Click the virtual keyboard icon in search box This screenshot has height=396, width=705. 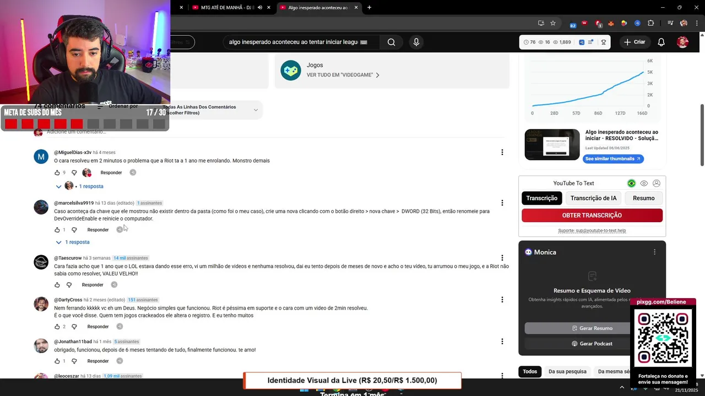pyautogui.click(x=364, y=42)
